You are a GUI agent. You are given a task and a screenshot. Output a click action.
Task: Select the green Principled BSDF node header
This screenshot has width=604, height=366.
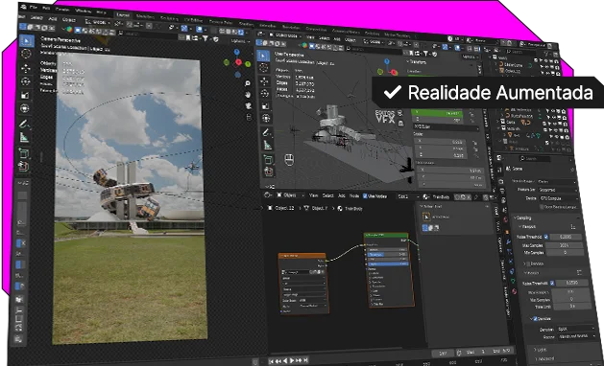[386, 235]
